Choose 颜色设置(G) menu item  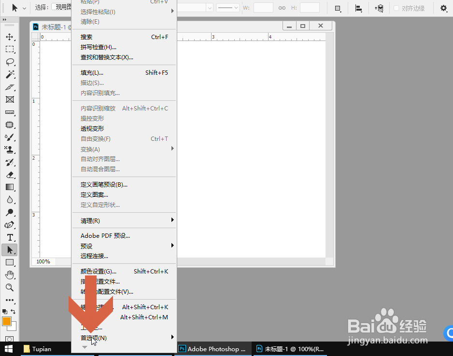pyautogui.click(x=124, y=272)
